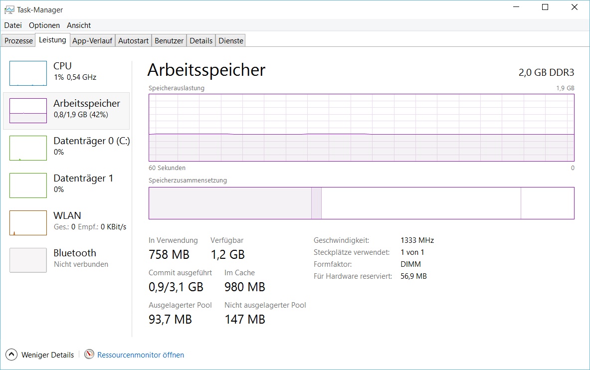
Task: Click the Task-Manager title bar icon
Action: pos(9,9)
